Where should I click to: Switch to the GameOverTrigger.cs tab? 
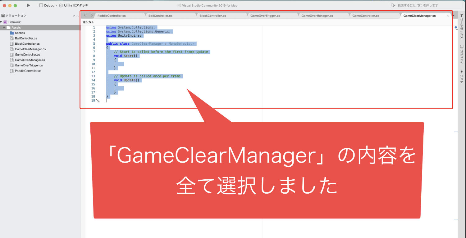(x=265, y=16)
